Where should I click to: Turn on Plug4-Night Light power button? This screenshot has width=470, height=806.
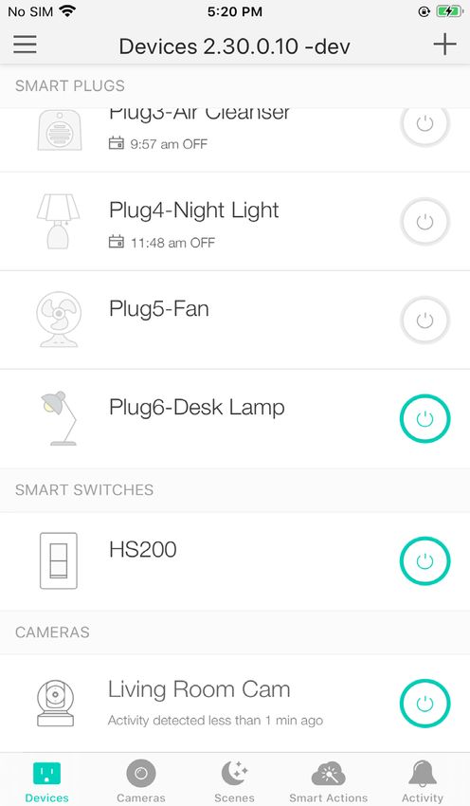point(425,222)
